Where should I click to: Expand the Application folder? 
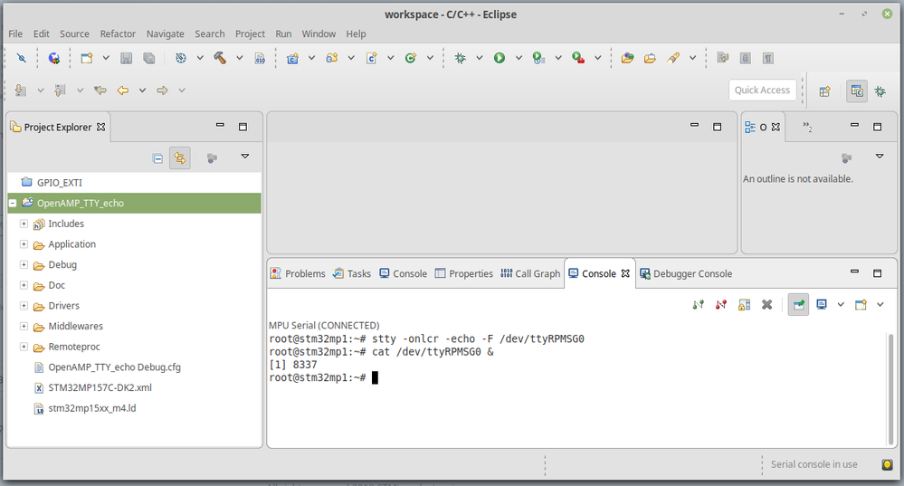point(24,243)
